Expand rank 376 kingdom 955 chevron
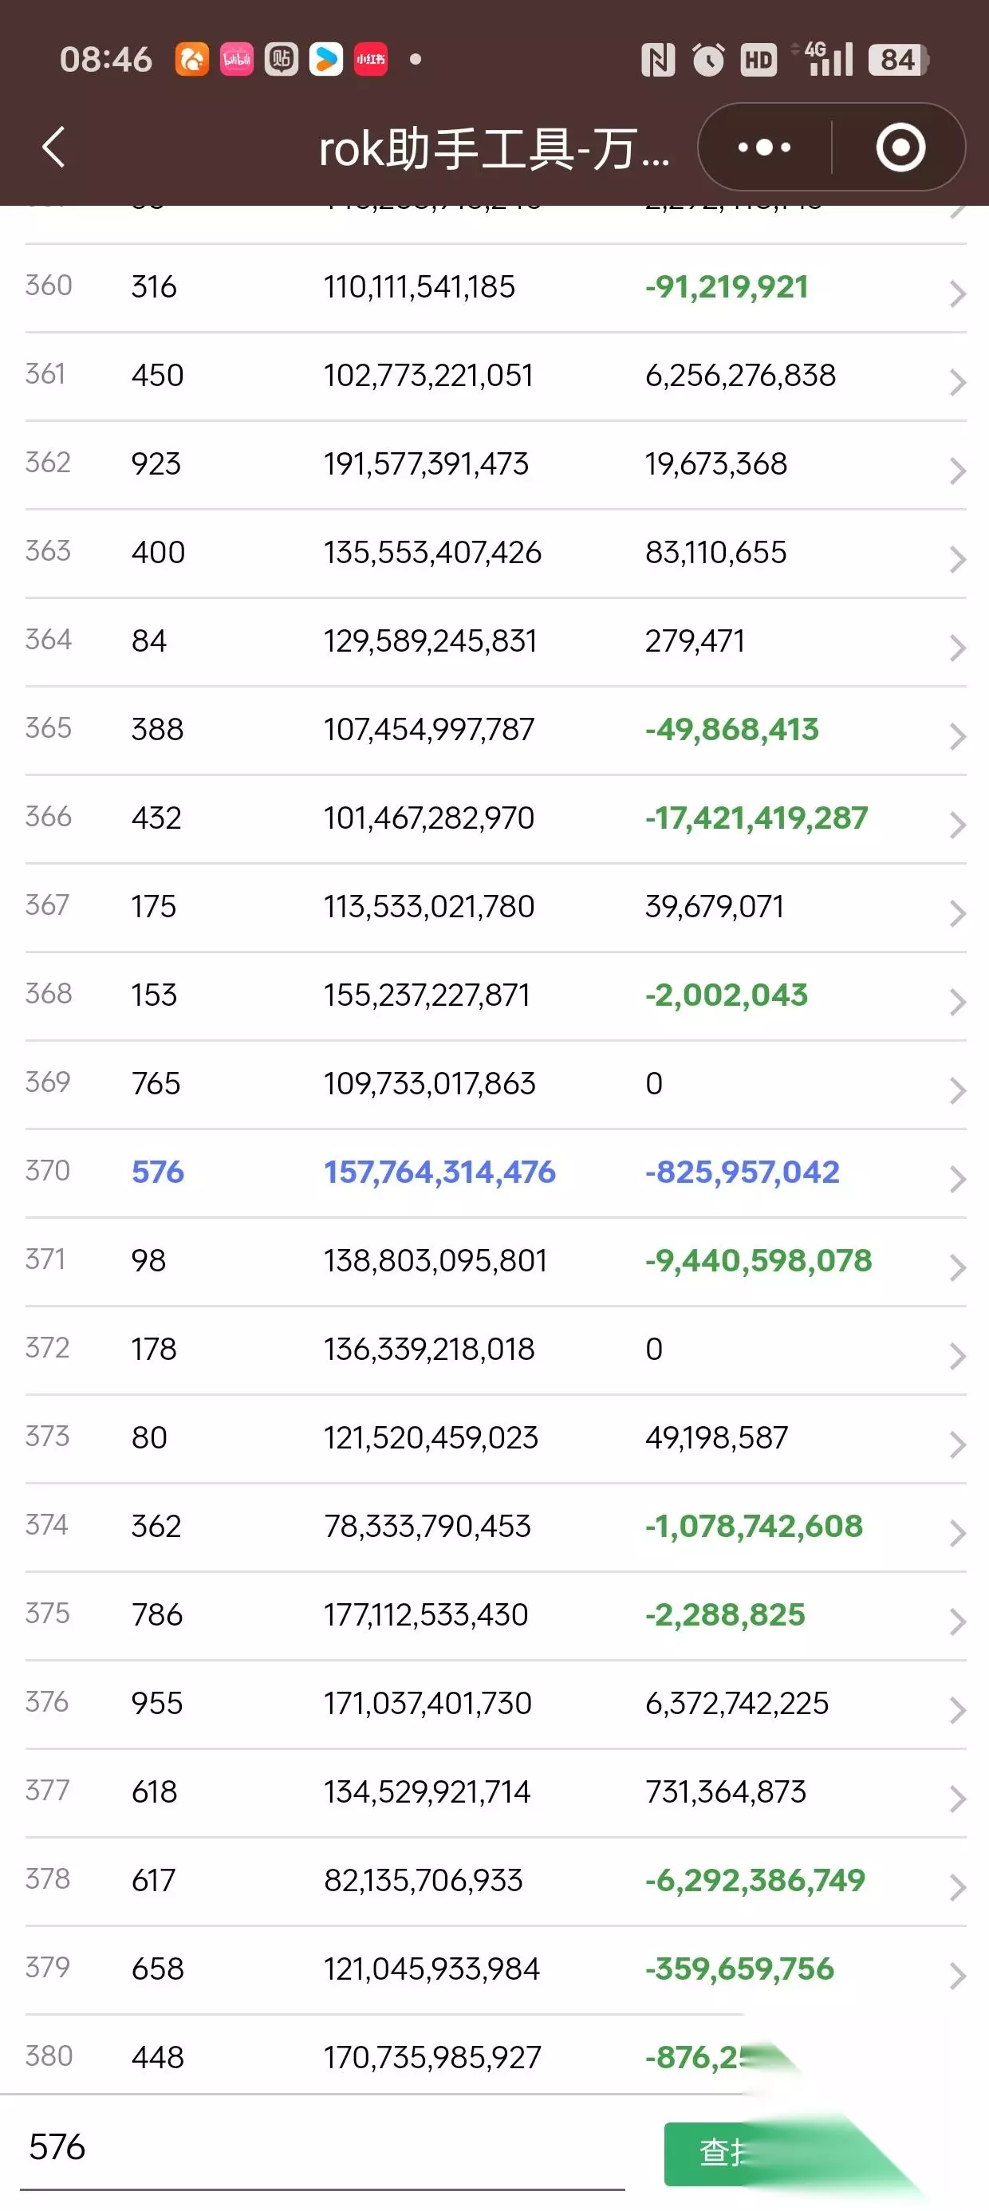 tap(957, 1710)
